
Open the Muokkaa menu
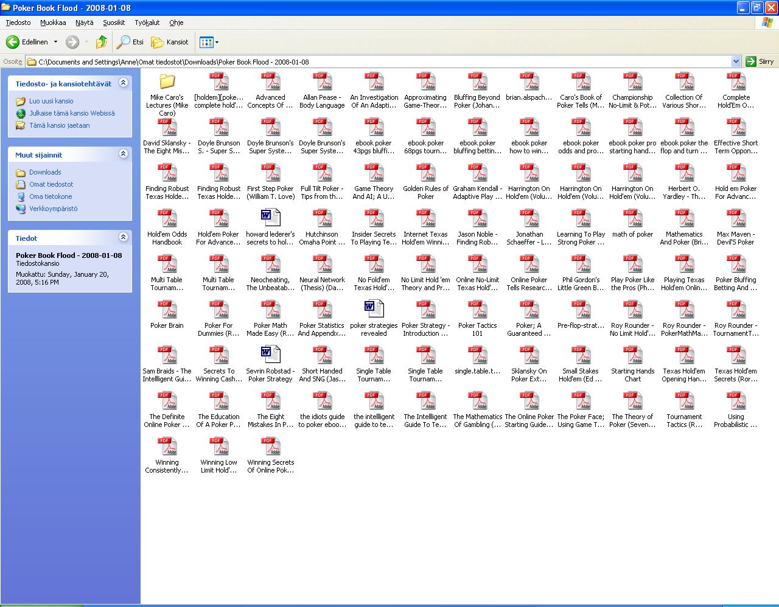(53, 23)
